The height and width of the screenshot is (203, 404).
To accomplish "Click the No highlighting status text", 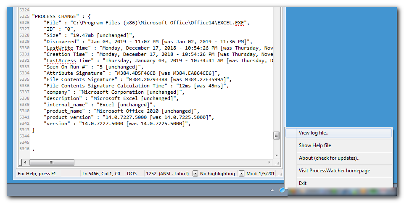I will [x=217, y=174].
